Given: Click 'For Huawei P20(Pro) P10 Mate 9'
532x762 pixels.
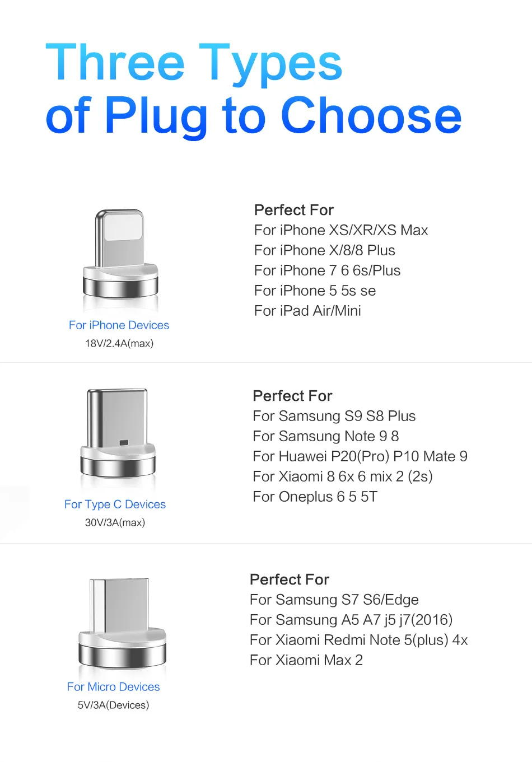Looking at the screenshot, I should (360, 456).
